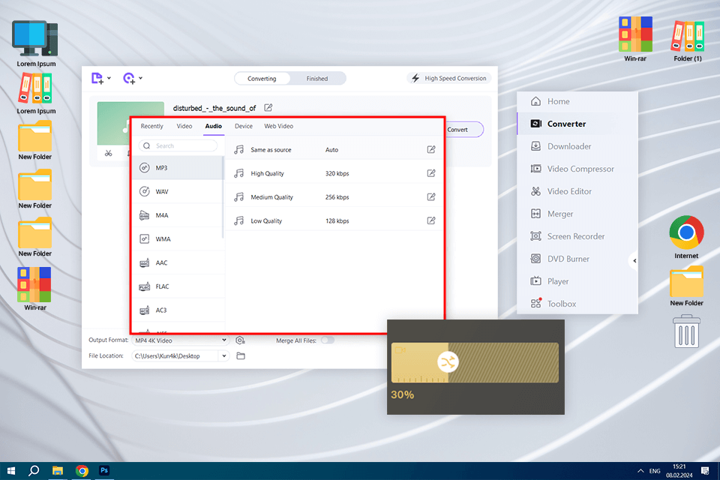720x480 pixels.
Task: Switch to the Finished tab
Action: coord(317,79)
